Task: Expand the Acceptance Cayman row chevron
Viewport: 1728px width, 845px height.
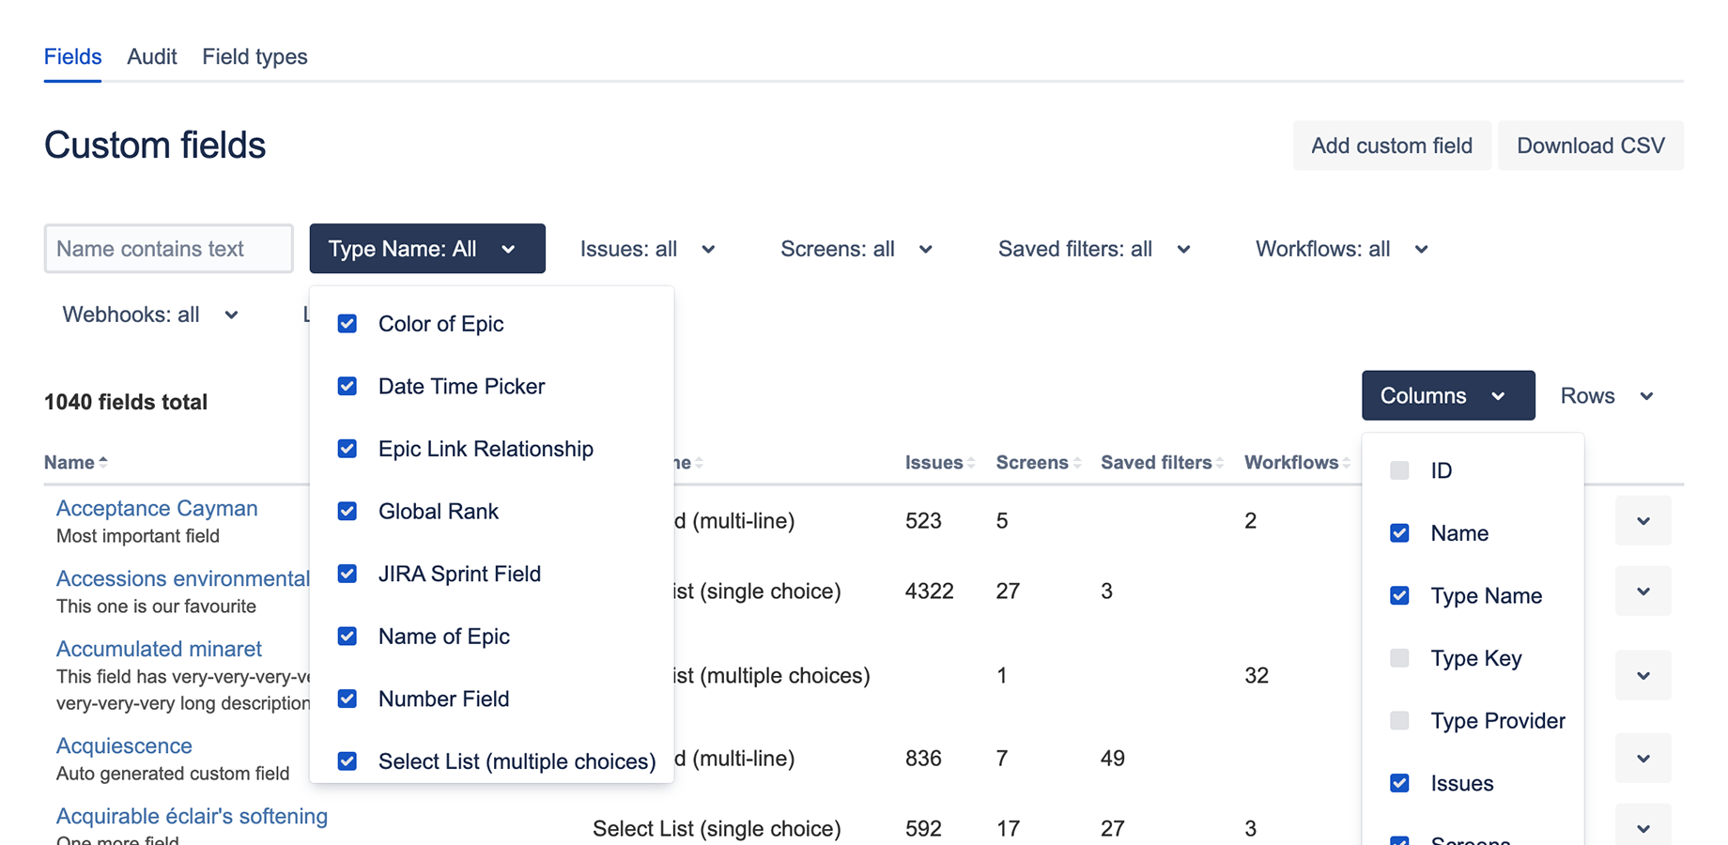Action: (1643, 520)
